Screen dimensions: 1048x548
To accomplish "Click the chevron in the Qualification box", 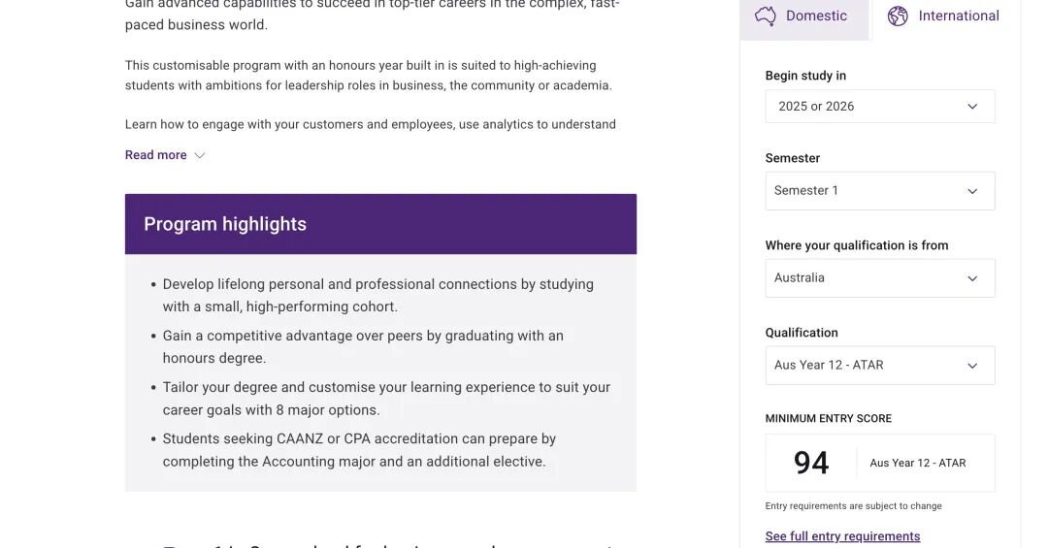I will (x=972, y=366).
